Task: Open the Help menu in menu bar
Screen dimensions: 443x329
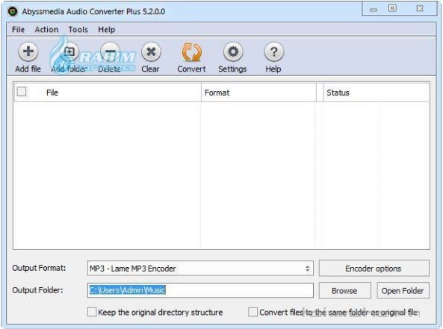Action: point(107,29)
